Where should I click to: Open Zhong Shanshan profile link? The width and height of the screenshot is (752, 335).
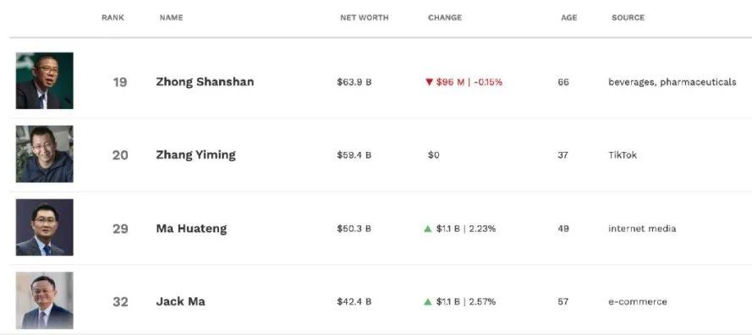205,82
